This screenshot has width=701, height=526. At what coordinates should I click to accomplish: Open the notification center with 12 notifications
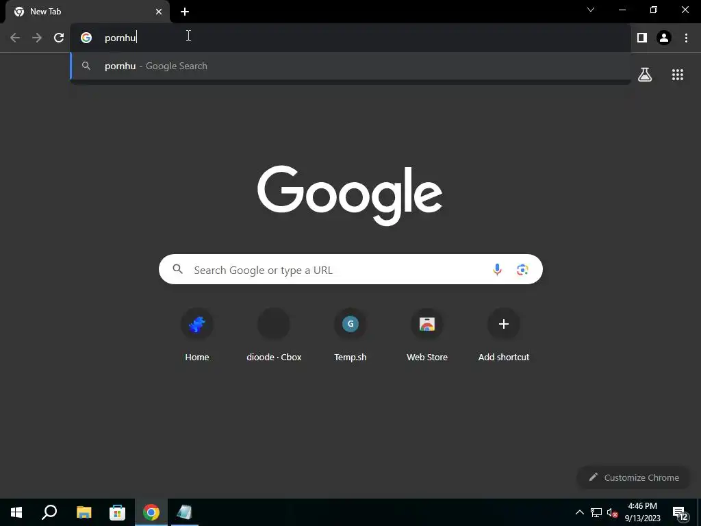[680, 512]
